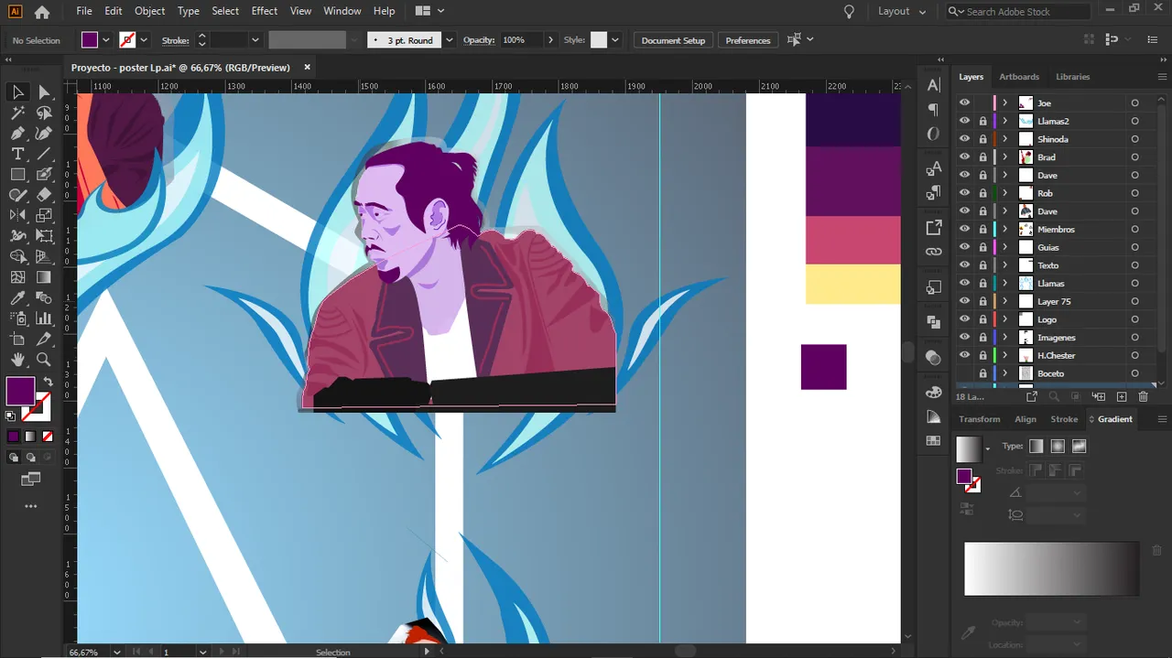Select the Eyedropper tool

tap(17, 297)
